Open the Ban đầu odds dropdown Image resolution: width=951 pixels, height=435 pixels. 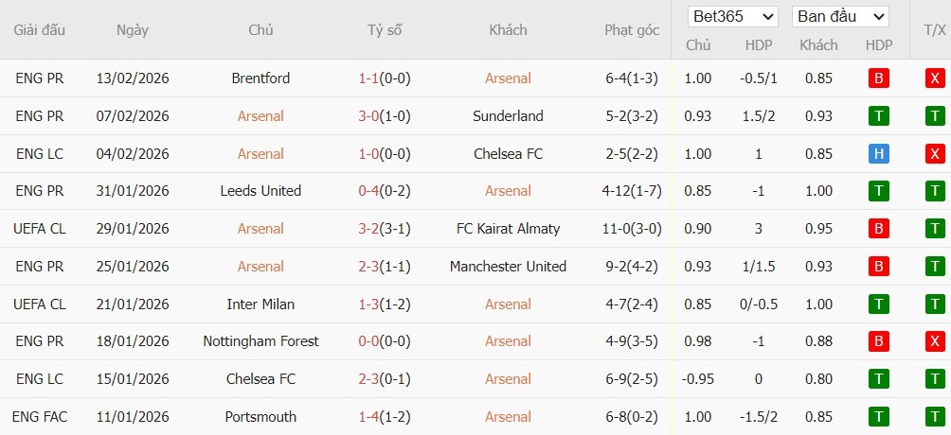(840, 17)
